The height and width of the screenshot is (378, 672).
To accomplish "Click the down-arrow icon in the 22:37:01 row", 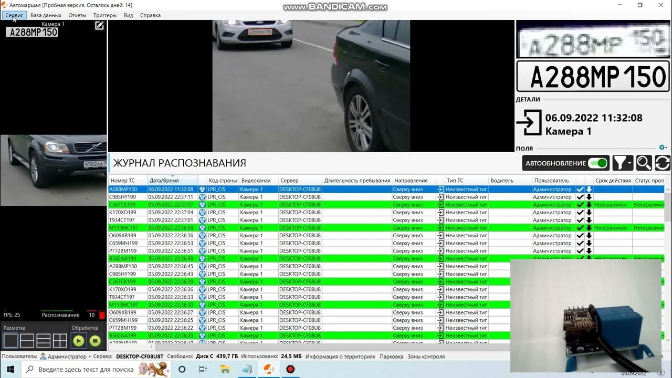I will point(589,220).
